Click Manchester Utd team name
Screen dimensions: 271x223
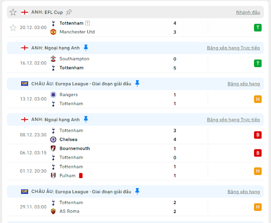point(77,32)
